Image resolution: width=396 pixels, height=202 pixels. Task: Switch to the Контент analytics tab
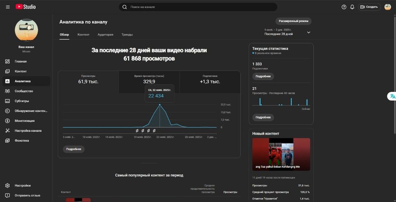[83, 34]
